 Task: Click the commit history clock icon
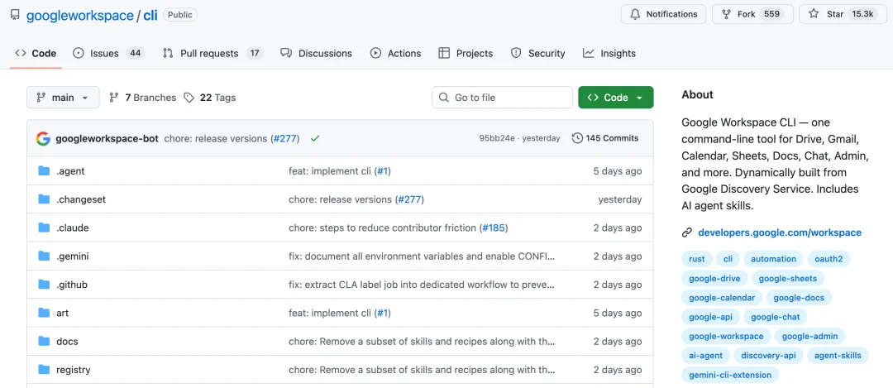[577, 138]
